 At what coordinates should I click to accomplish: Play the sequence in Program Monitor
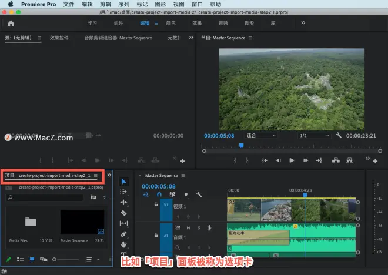[x=292, y=160]
